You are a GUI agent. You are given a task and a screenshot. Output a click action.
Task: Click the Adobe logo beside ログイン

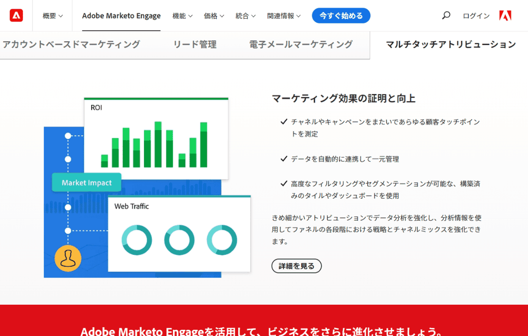point(505,15)
